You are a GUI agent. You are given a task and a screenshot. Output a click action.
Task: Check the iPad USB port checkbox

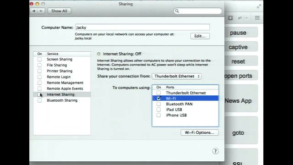[x=158, y=110]
